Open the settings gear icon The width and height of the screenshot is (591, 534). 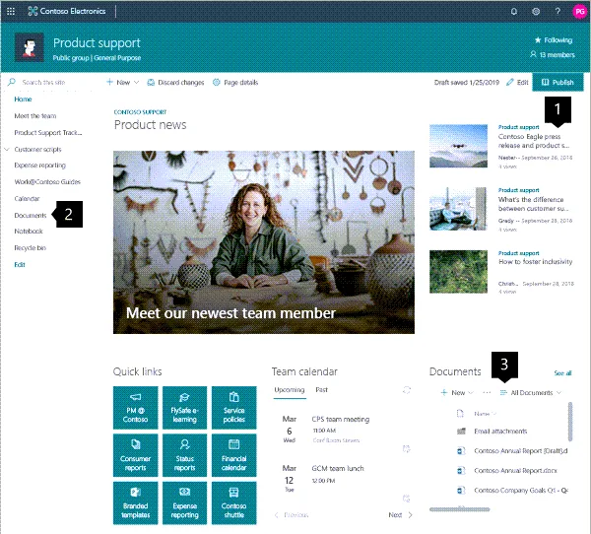click(536, 11)
